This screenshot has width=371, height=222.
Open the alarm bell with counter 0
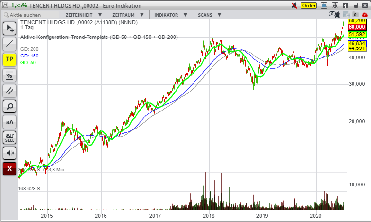click(335, 15)
